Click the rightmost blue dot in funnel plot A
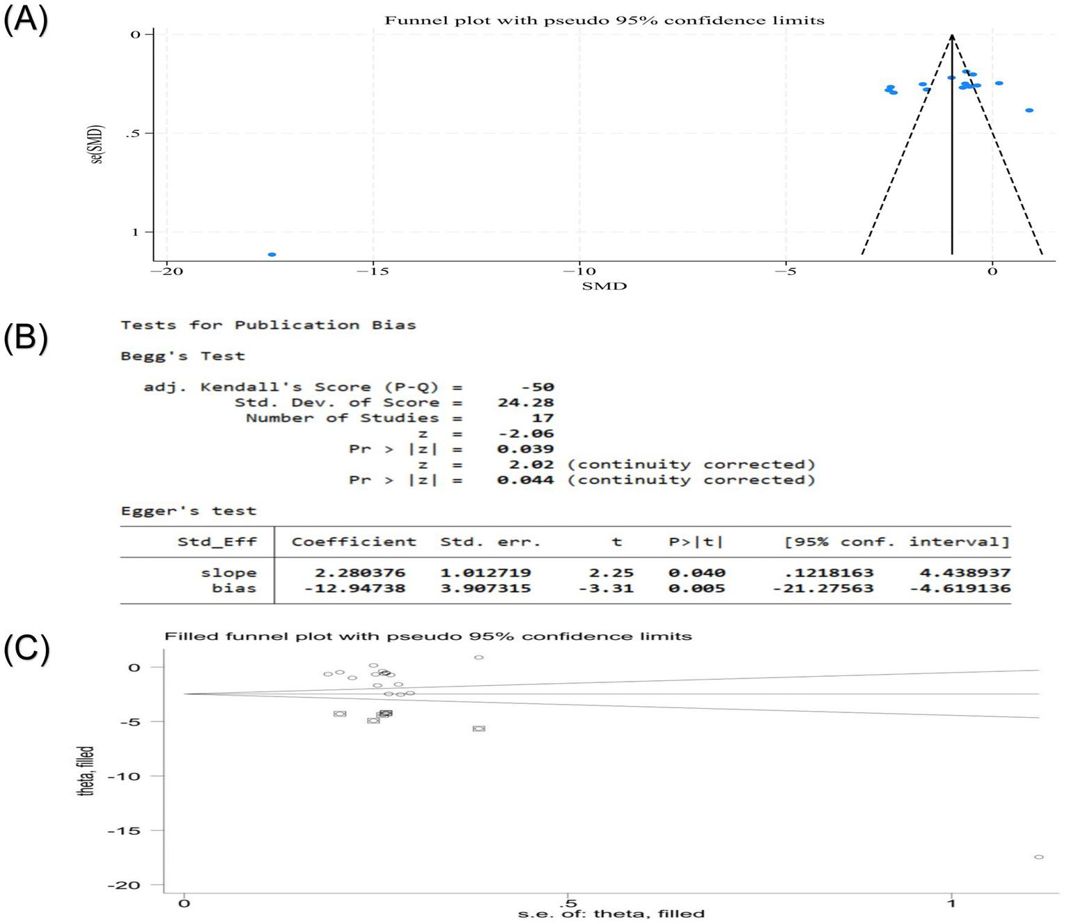1069x924 pixels. 1029,110
